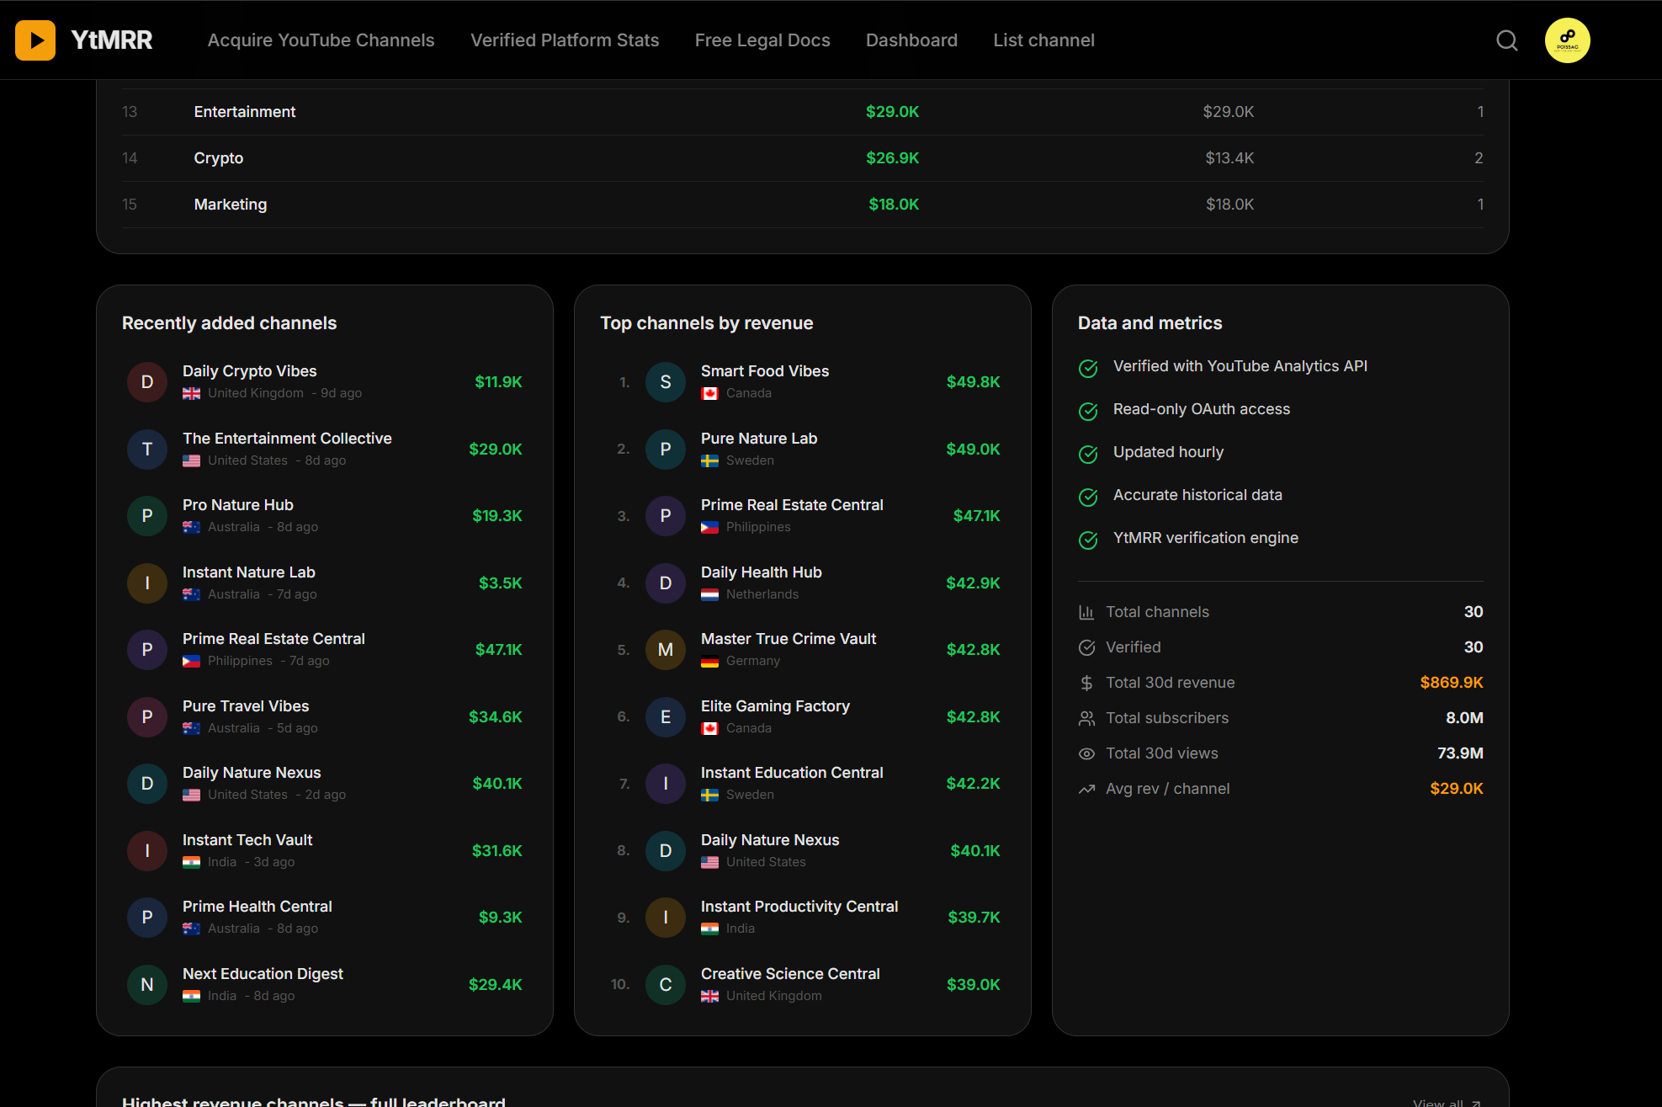Click Smart Food Vibes 'S' avatar
1662x1107 pixels.
665,382
